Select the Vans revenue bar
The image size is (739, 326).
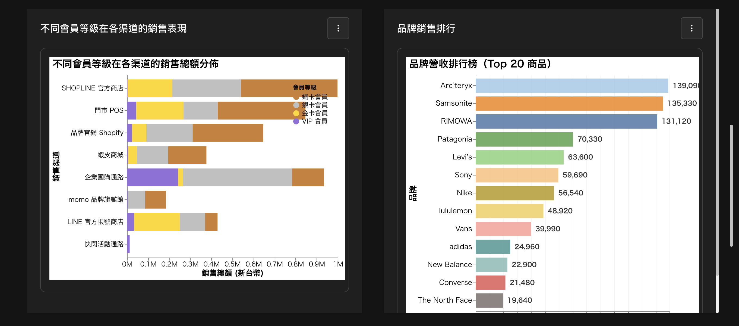pyautogui.click(x=503, y=229)
